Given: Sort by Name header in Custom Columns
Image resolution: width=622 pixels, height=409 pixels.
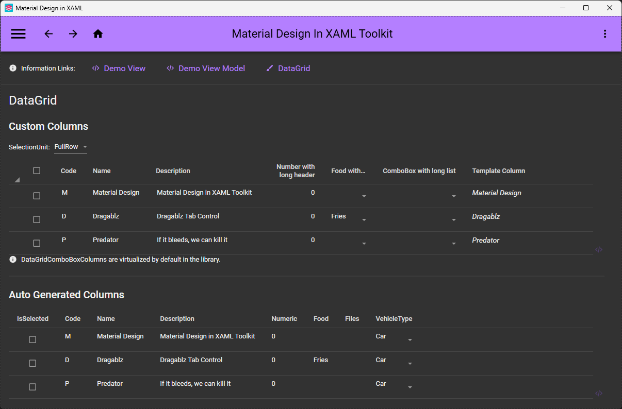Looking at the screenshot, I should [x=102, y=171].
